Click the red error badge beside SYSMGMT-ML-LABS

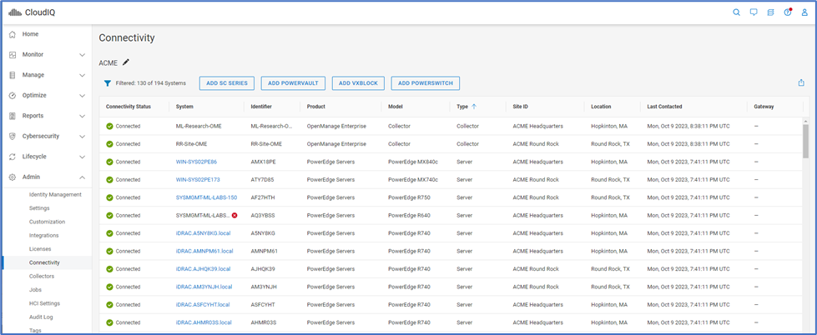point(235,215)
